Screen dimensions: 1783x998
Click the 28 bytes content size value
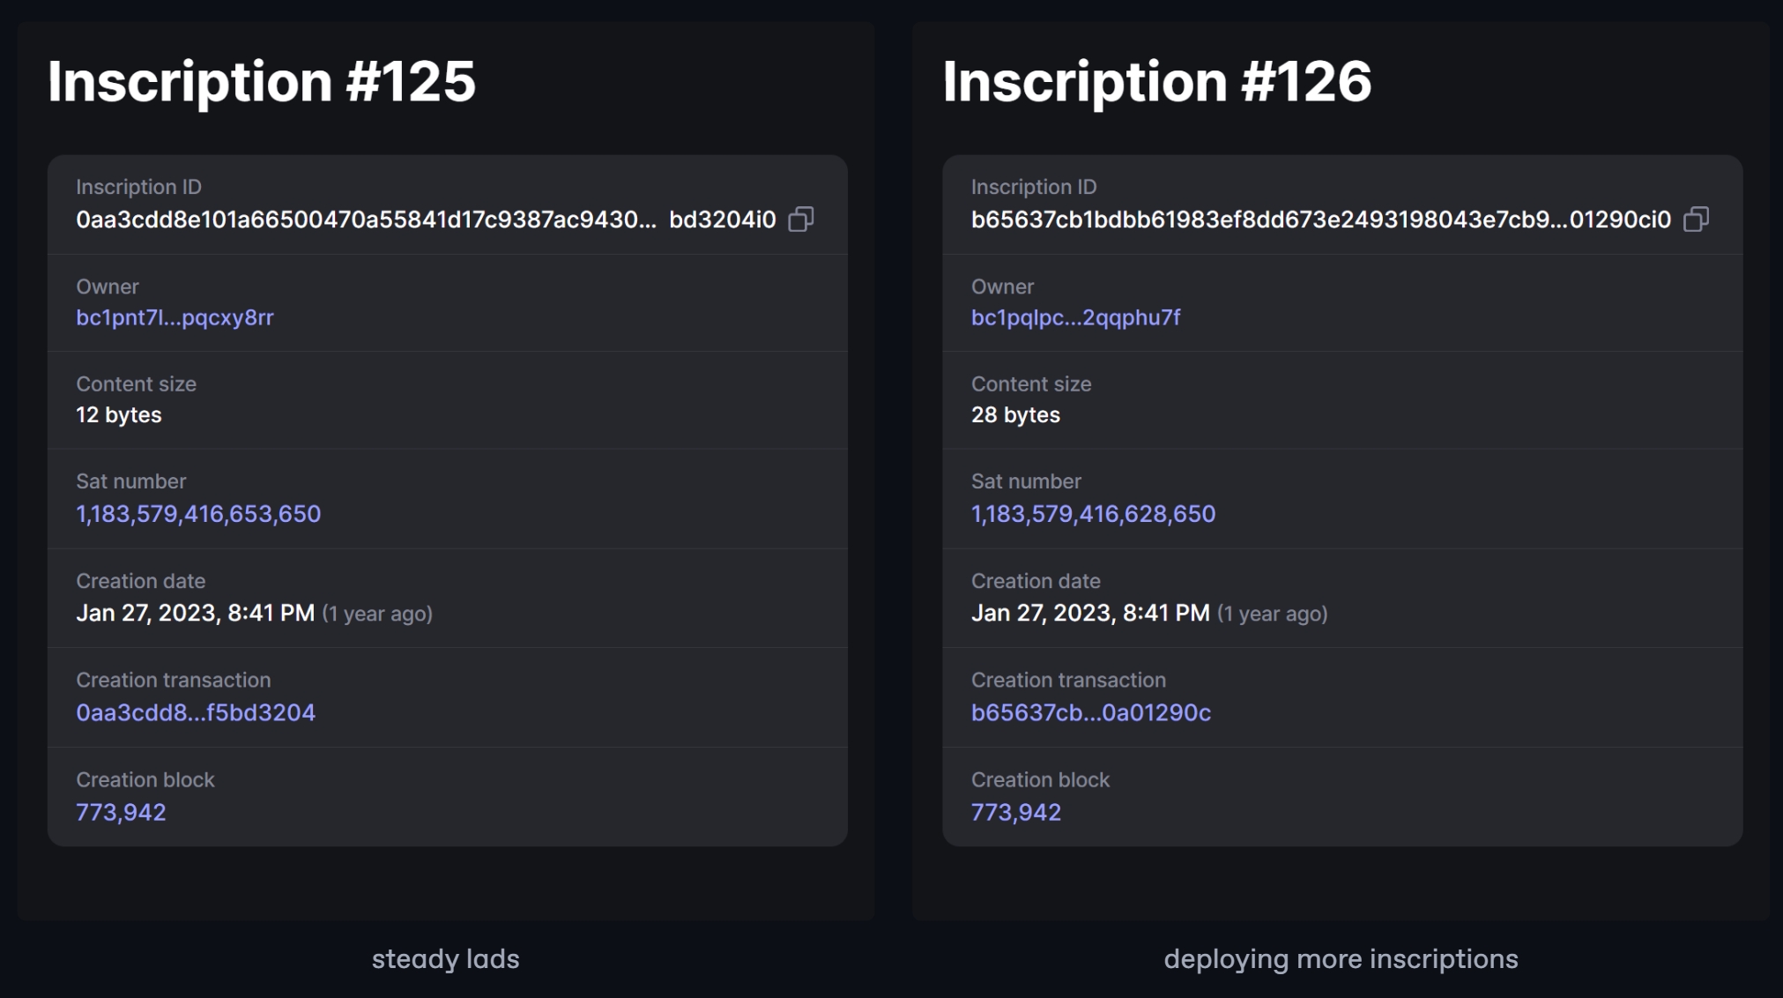[x=1015, y=415]
